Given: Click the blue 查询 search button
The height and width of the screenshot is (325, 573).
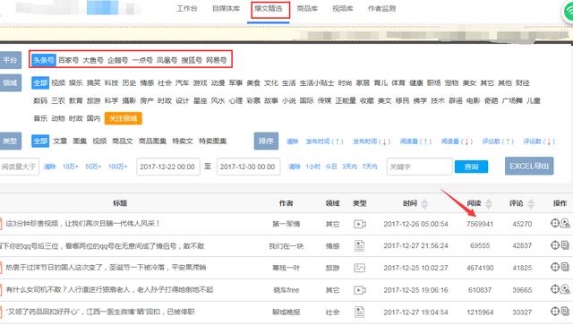Looking at the screenshot, I should coord(471,167).
